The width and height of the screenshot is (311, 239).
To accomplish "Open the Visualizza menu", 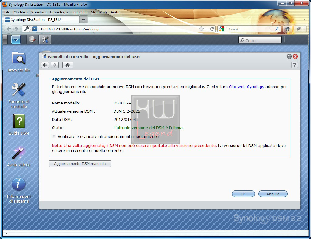I will 39,12.
